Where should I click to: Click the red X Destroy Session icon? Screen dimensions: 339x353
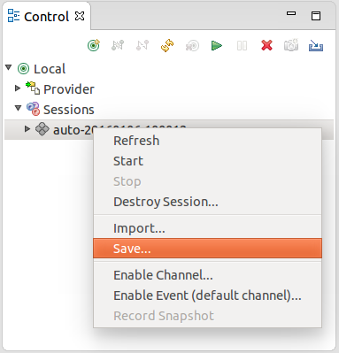coord(266,45)
